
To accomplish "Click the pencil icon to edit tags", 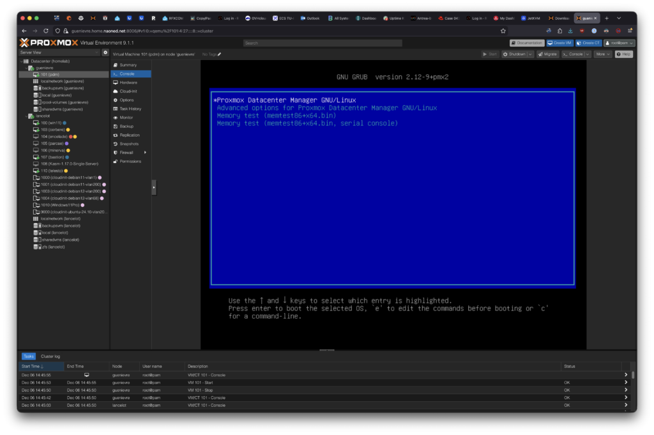I will click(x=219, y=54).
